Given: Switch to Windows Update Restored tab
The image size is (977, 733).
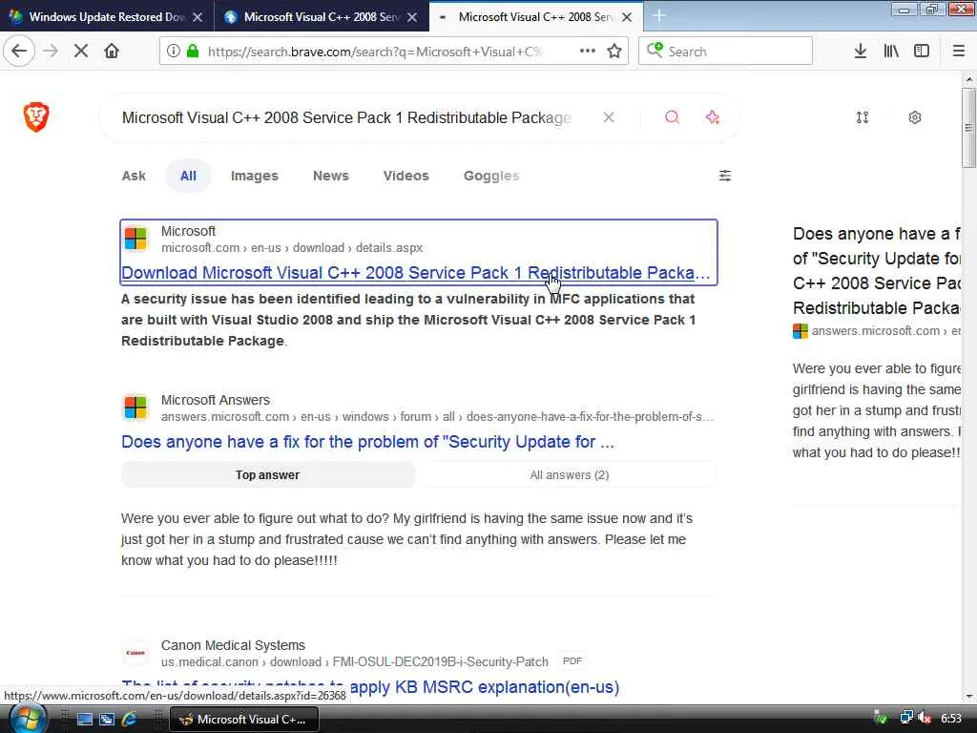Looking at the screenshot, I should tap(107, 17).
